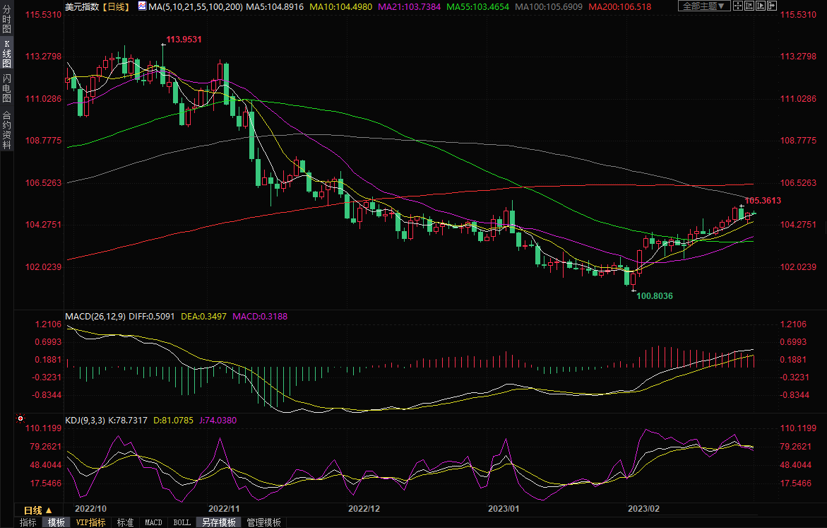
Task: Select the 标准 template button
Action: tap(125, 522)
